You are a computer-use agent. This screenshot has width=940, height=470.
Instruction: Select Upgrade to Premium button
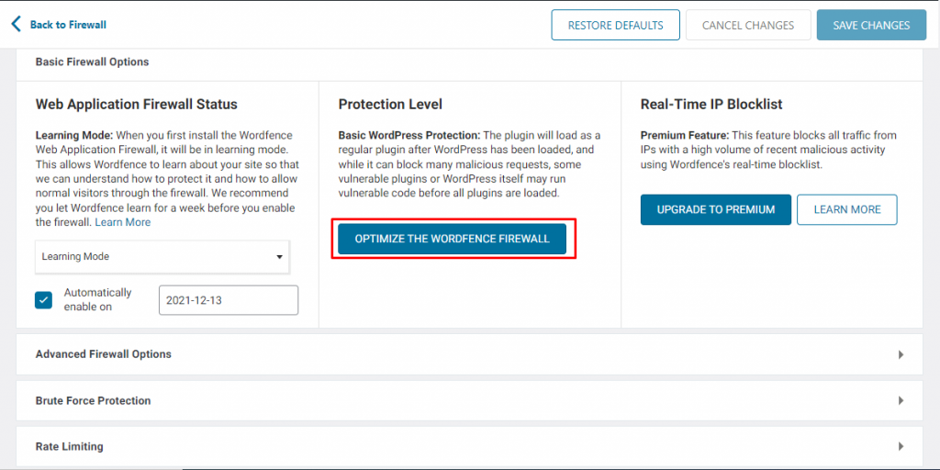coord(715,209)
